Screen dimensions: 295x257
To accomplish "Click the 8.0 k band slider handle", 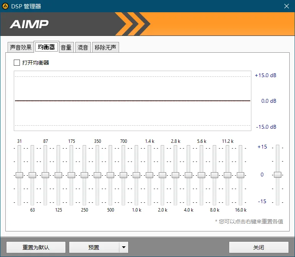I will coord(215,175).
